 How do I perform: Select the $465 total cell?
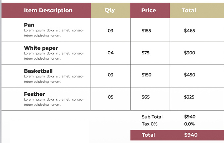190,31
